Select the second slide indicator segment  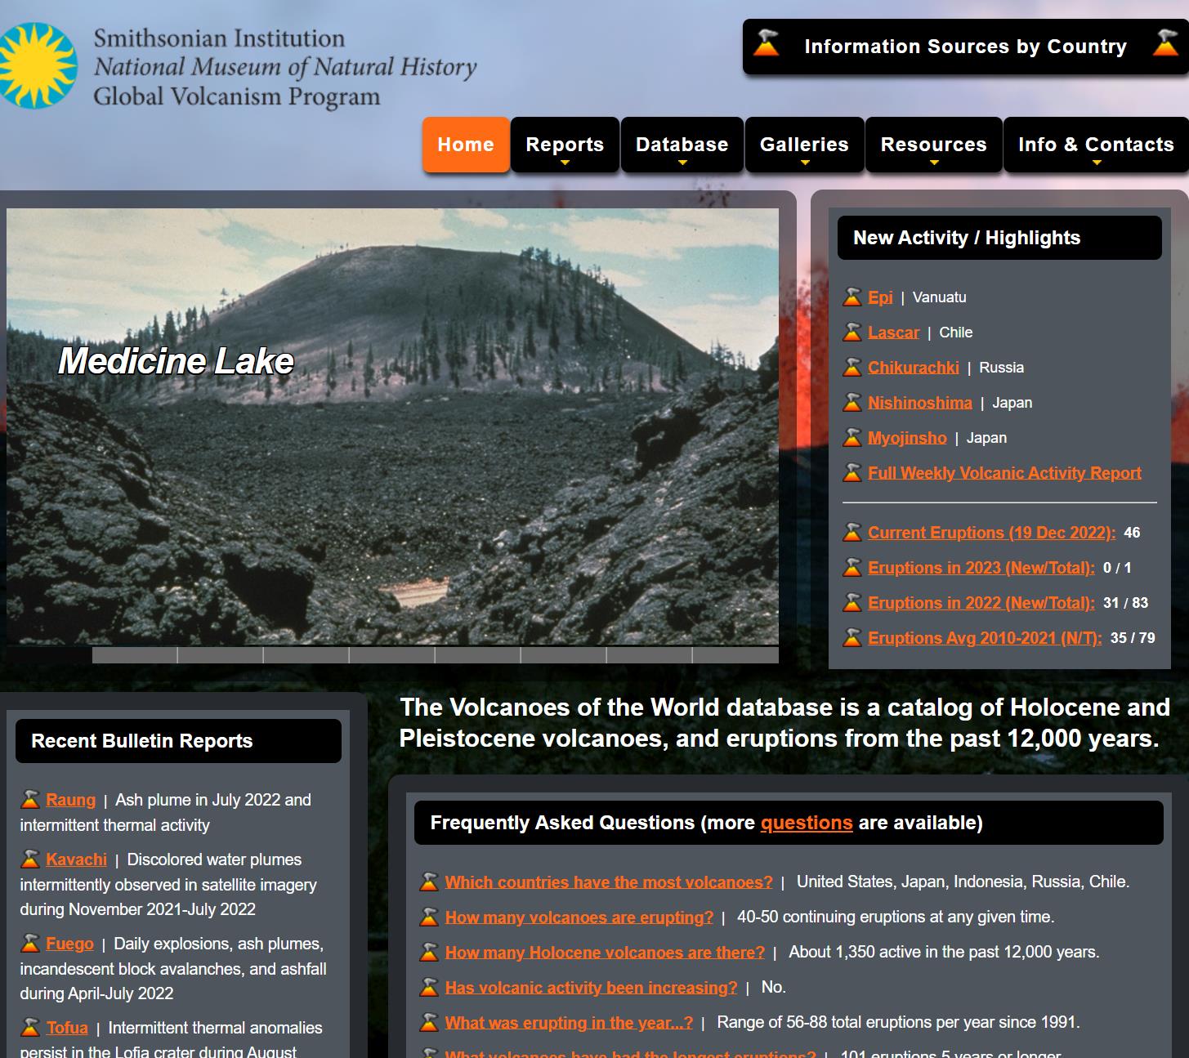[135, 655]
